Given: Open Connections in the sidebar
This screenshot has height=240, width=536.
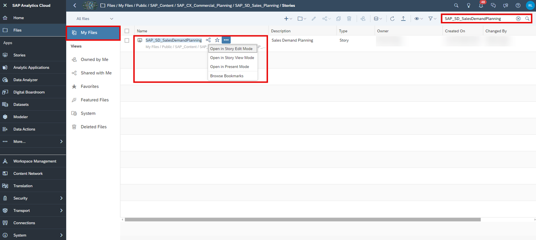Looking at the screenshot, I should [33, 223].
